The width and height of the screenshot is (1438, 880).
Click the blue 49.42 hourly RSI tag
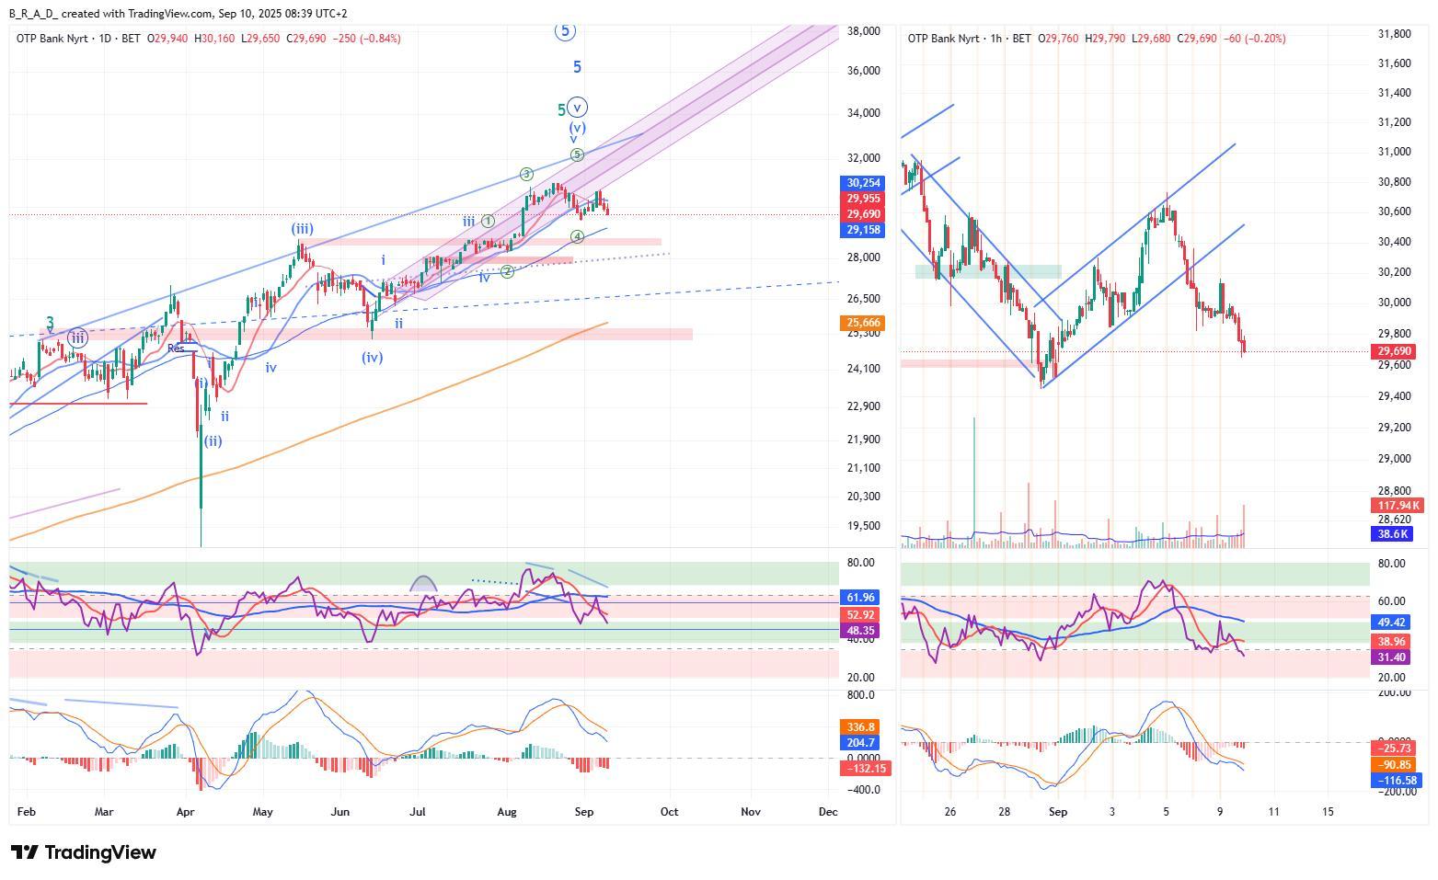click(x=1391, y=623)
